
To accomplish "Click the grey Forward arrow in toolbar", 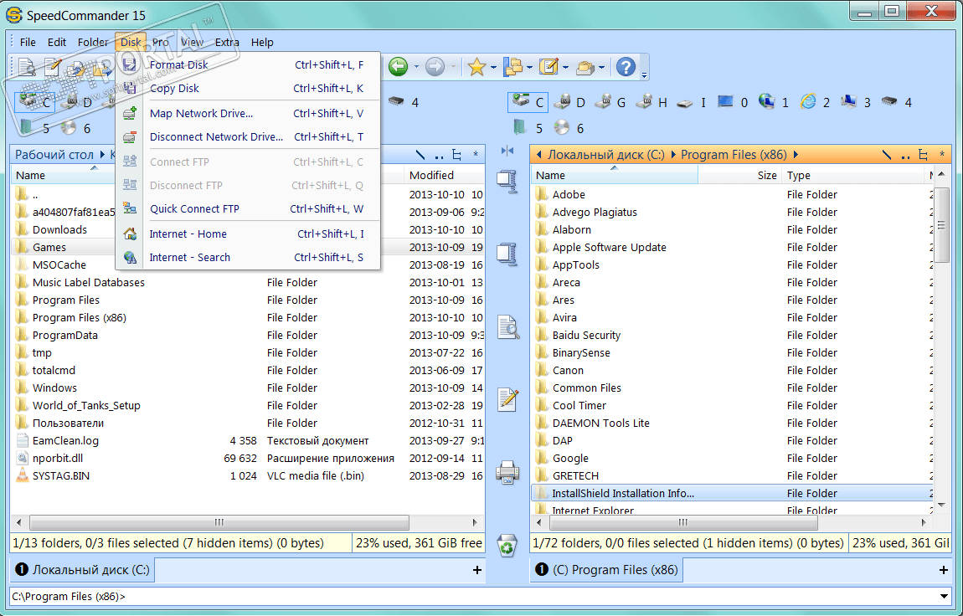I will tap(435, 66).
